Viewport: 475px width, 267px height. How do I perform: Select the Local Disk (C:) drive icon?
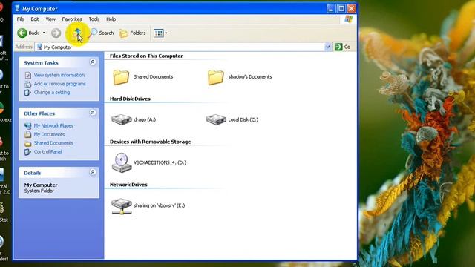[216, 119]
